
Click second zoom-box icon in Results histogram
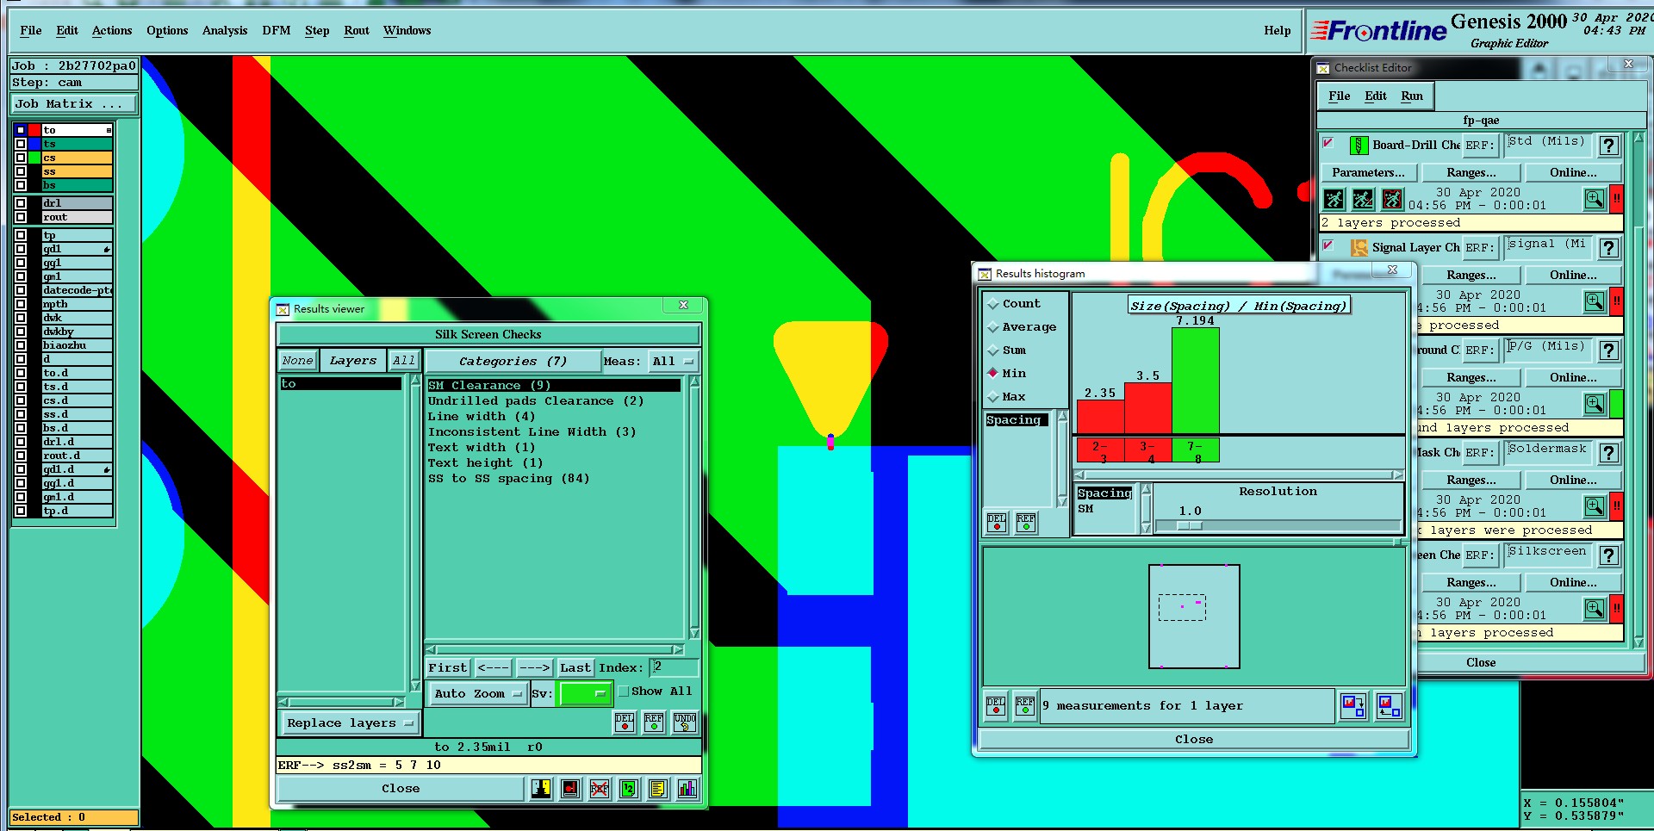pyautogui.click(x=1389, y=706)
